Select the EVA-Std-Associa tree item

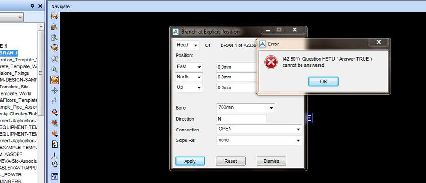[x=19, y=161]
